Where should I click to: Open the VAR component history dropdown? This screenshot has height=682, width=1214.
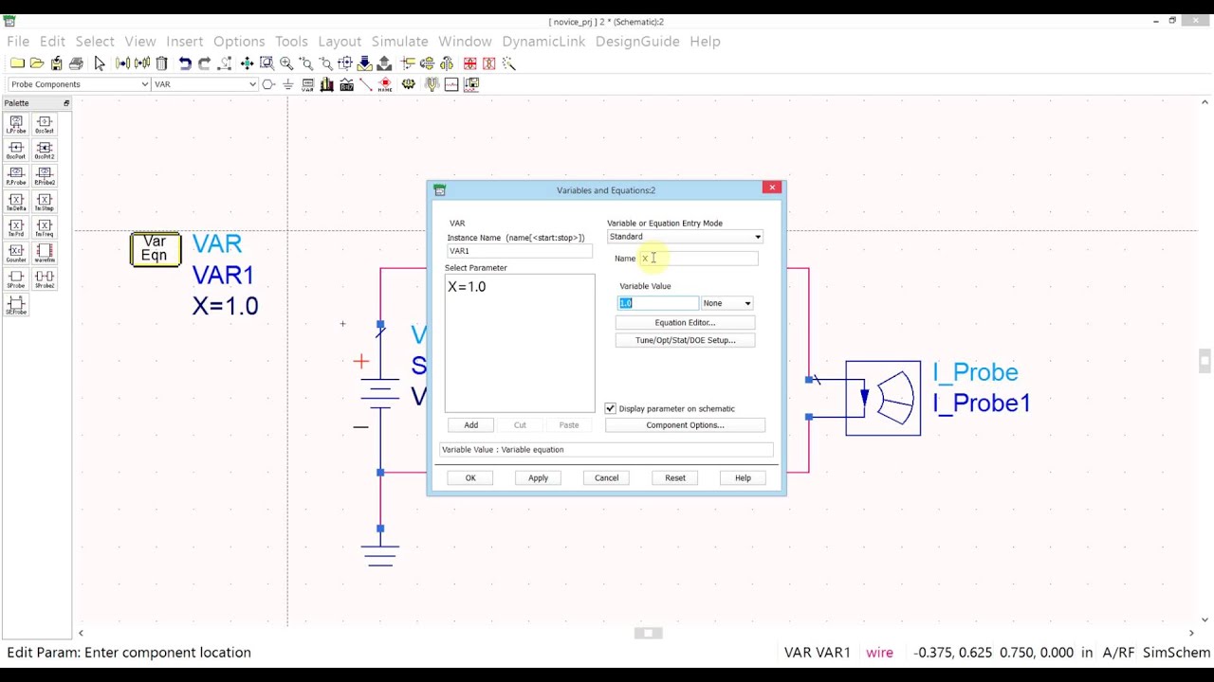[252, 84]
